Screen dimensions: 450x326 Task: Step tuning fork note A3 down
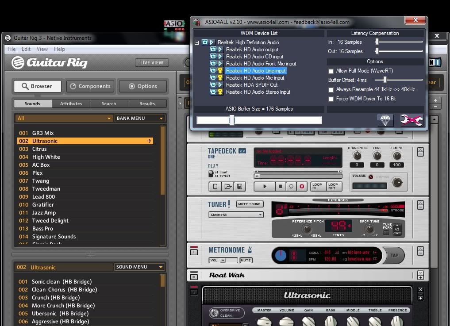point(397,234)
